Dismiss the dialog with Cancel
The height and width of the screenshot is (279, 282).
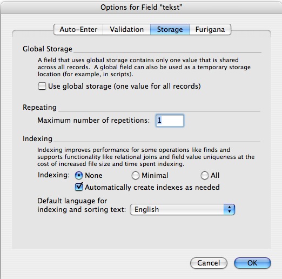[x=209, y=263]
